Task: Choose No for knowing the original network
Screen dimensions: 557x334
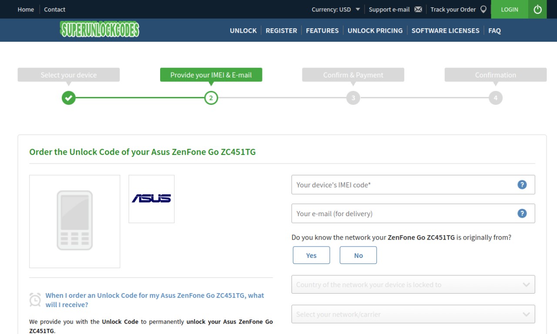Action: [x=358, y=255]
